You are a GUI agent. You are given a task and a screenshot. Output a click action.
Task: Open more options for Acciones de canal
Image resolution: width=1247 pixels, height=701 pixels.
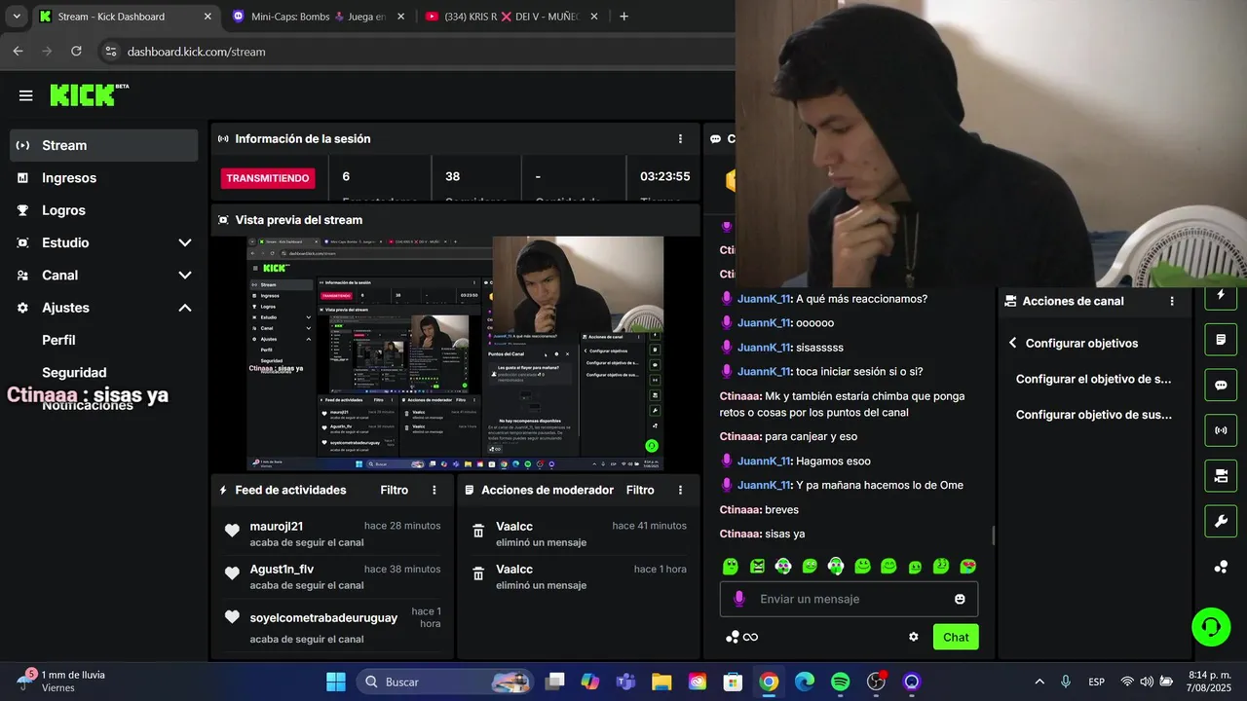1172,301
